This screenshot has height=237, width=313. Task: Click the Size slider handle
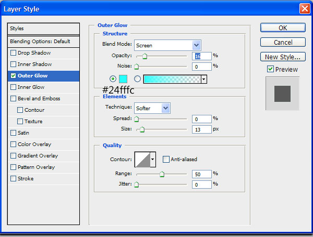[142, 129]
